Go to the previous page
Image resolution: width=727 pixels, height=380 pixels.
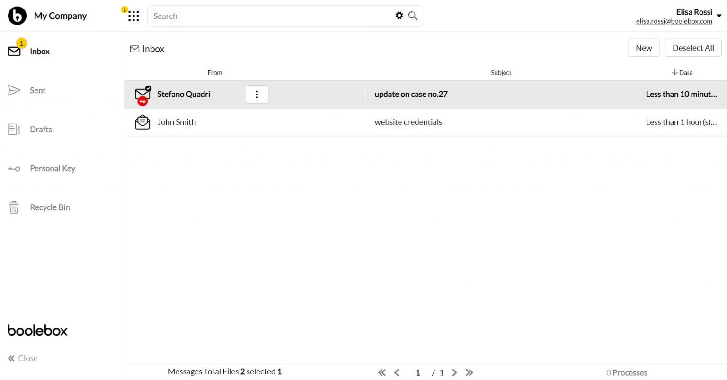click(x=397, y=373)
